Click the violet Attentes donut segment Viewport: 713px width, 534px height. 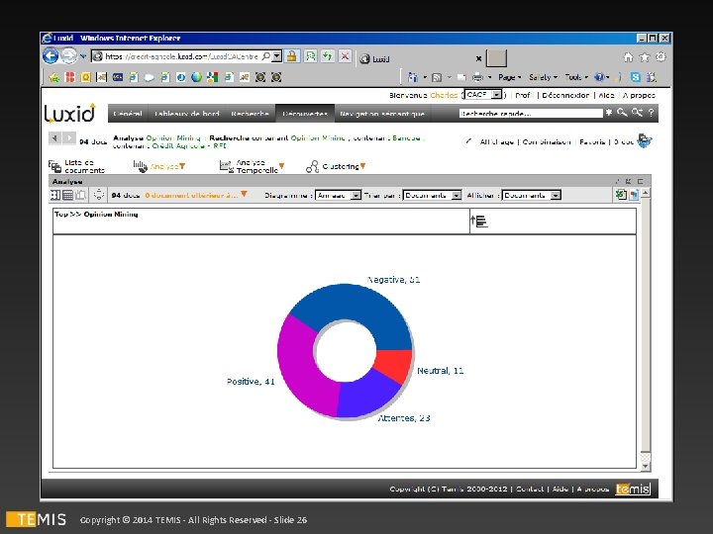click(x=366, y=395)
